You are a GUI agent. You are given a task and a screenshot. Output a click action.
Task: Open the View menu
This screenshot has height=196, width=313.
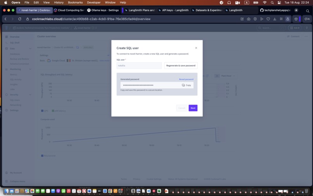[x=46, y=3]
